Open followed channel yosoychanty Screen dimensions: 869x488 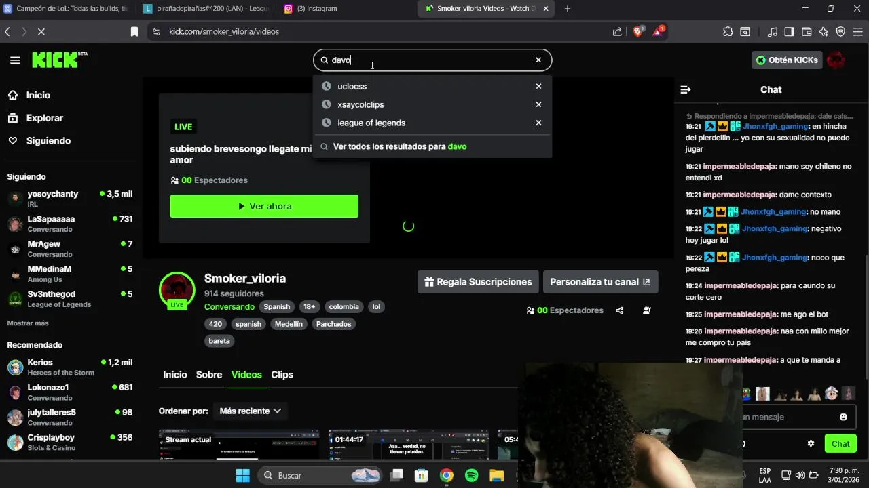[70, 199]
